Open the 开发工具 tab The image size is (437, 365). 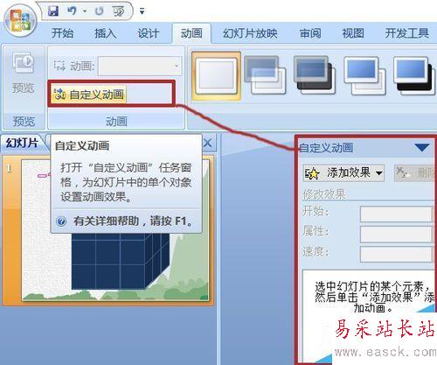pos(407,33)
